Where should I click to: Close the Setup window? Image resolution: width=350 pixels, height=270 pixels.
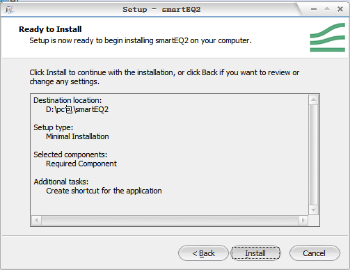tap(340, 9)
